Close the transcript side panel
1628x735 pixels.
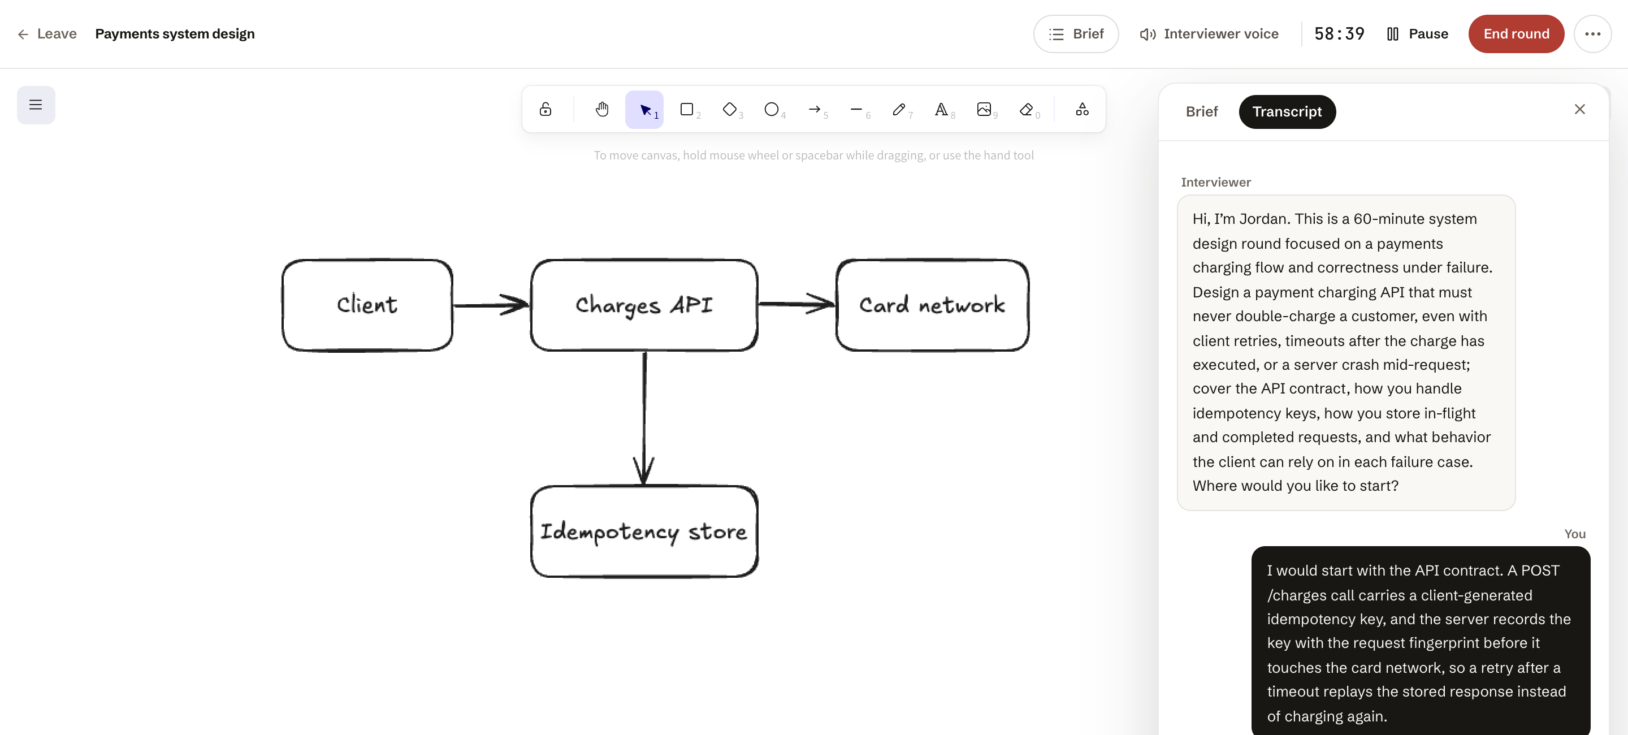click(1579, 109)
